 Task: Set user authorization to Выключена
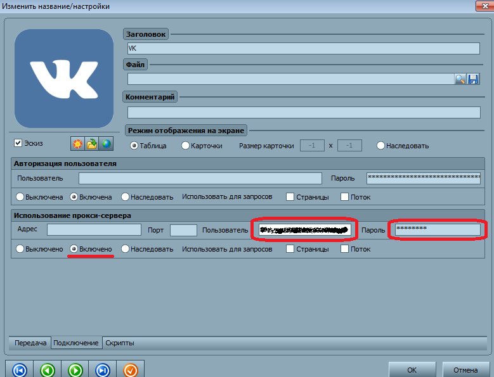pos(20,197)
